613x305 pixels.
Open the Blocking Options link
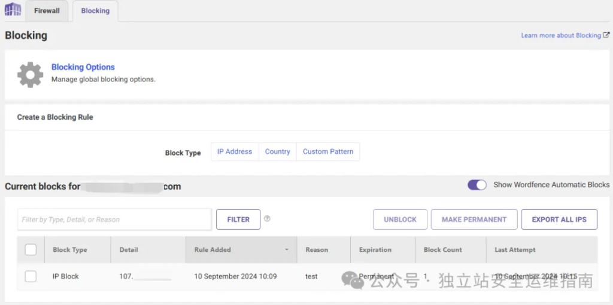pos(83,67)
